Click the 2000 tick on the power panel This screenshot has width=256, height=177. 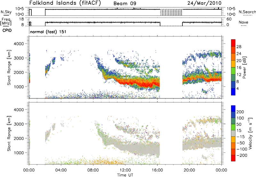(x=19, y=72)
